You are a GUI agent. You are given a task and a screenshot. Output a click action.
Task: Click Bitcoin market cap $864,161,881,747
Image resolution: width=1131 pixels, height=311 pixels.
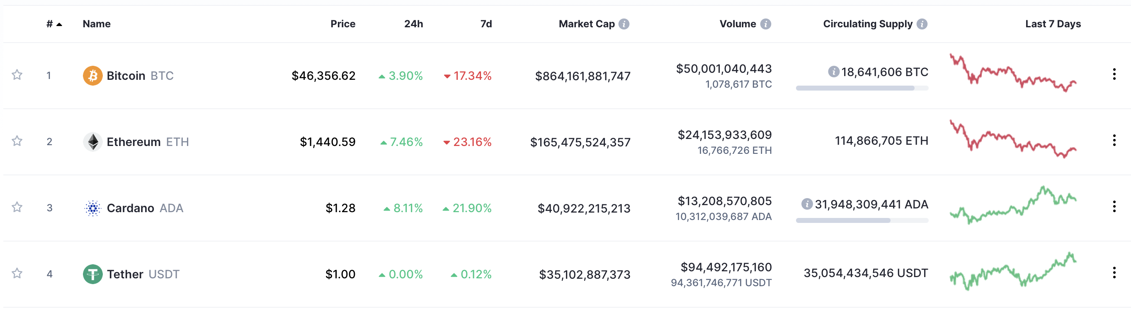pyautogui.click(x=582, y=76)
